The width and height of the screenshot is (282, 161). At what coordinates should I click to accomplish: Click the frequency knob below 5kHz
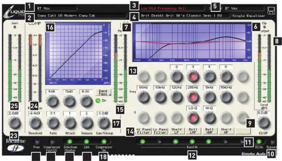tap(210, 97)
